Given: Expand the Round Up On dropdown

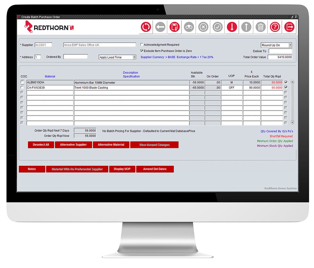Looking at the screenshot, I should click(290, 45).
